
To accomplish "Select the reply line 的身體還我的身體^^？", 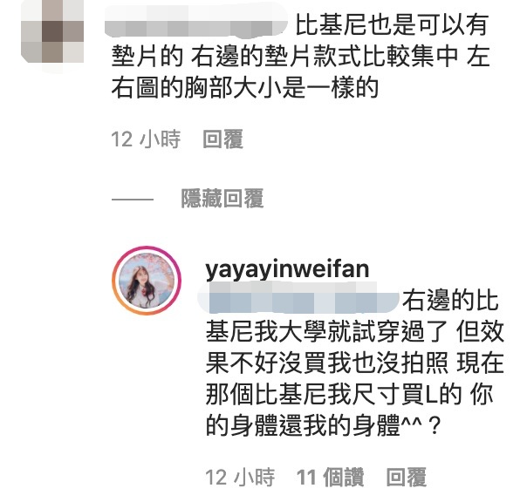I will click(323, 425).
